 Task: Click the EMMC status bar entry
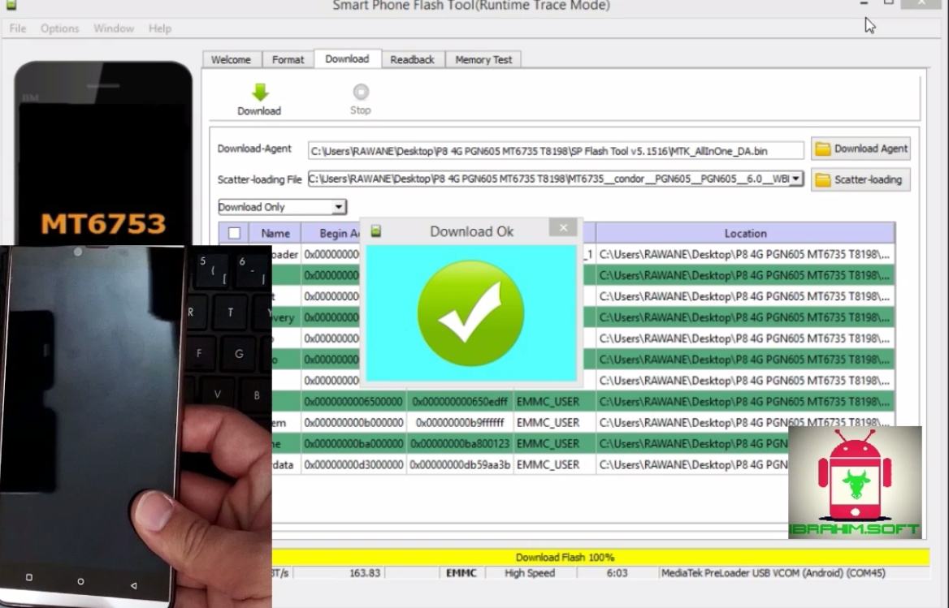461,573
